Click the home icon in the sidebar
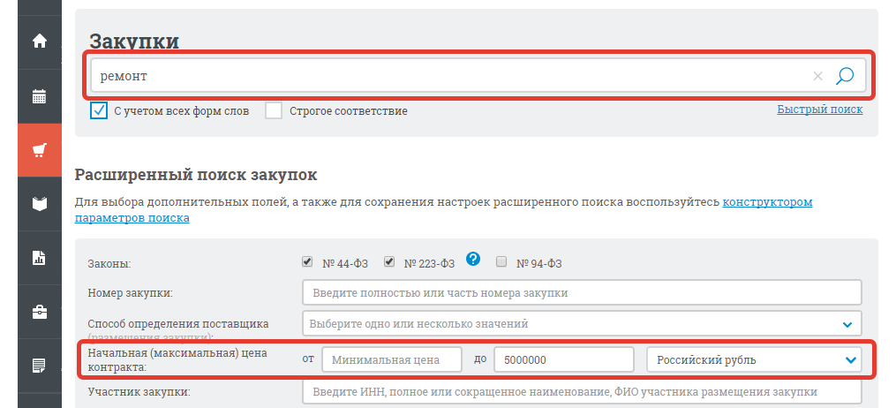This screenshot has height=408, width=896. (39, 41)
